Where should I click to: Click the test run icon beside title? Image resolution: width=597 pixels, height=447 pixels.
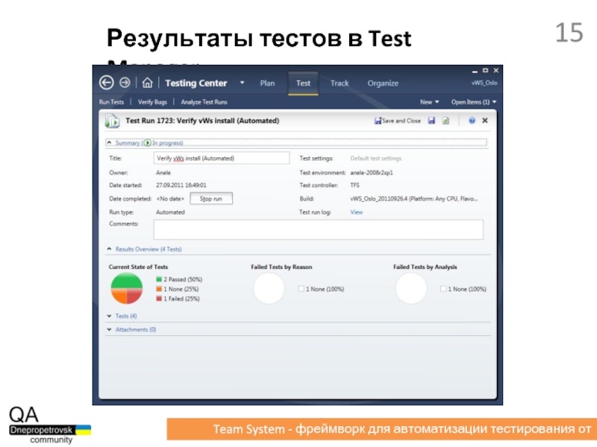tap(113, 121)
